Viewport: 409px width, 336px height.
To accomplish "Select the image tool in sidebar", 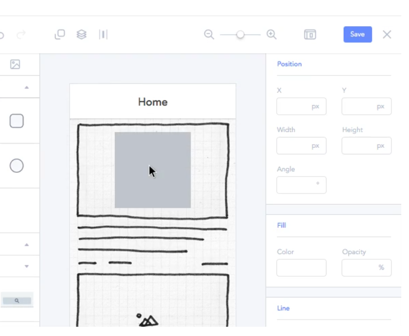I will pos(15,64).
